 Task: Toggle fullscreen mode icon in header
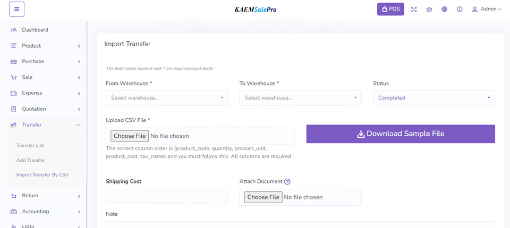tap(414, 10)
